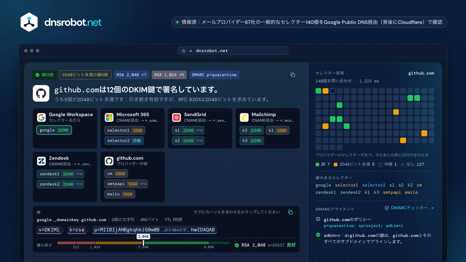The width and height of the screenshot is (466, 262).
Task: Select the zendesk1 2,048 tag
Action: [60, 174]
